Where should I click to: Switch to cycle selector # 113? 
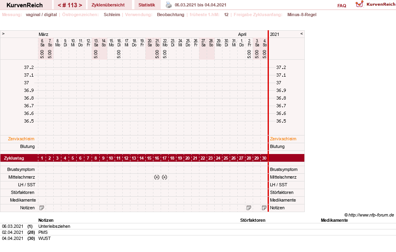(x=70, y=5)
